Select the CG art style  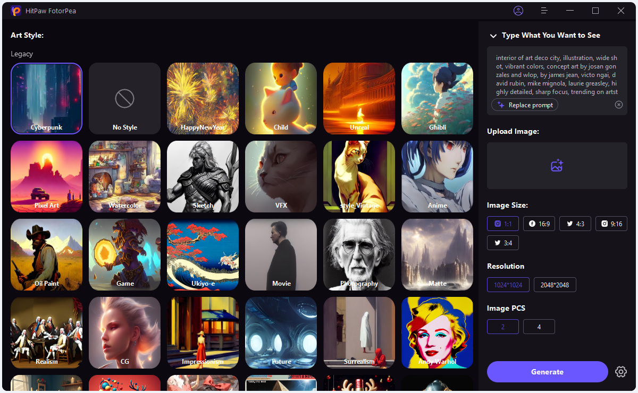(125, 332)
